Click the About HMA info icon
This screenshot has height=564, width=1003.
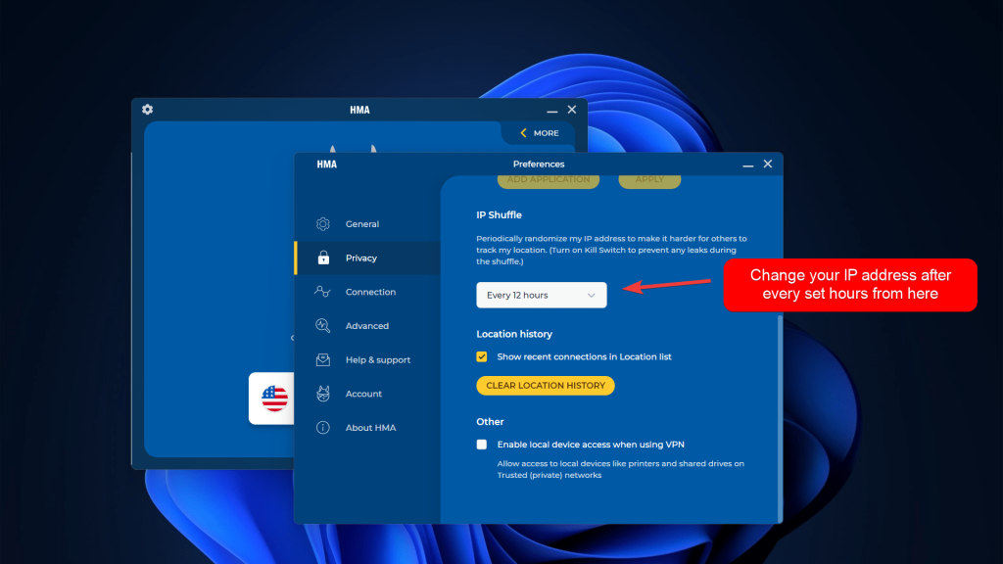[x=323, y=427]
